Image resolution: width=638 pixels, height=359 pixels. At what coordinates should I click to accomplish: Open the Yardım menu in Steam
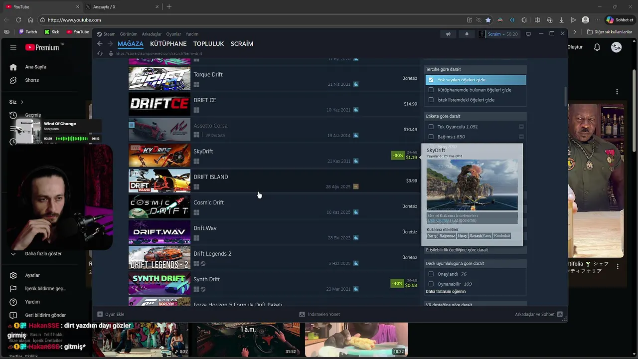coord(192,34)
